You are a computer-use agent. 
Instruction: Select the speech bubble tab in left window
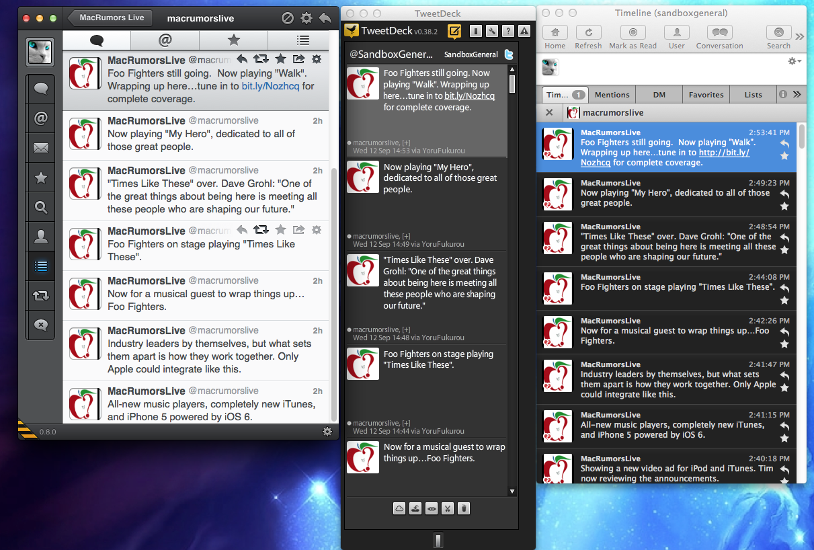[96, 40]
